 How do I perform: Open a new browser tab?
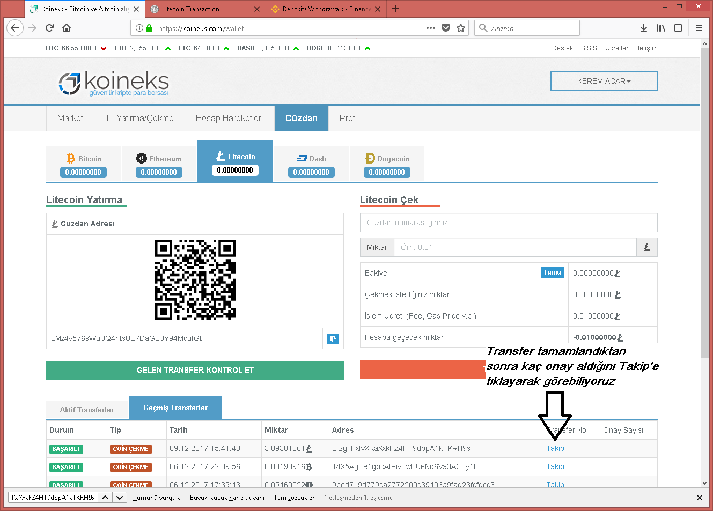pyautogui.click(x=395, y=9)
